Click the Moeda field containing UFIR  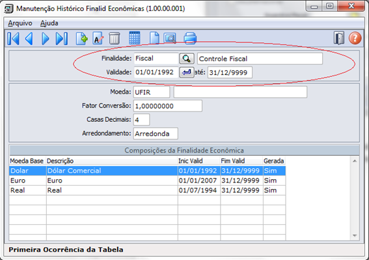pyautogui.click(x=152, y=92)
